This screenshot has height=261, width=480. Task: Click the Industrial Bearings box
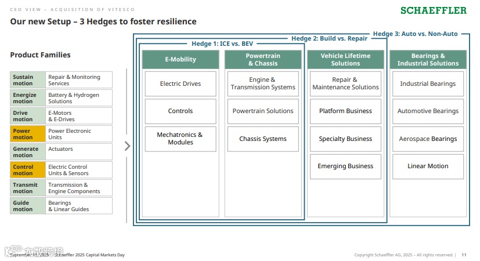coord(428,84)
